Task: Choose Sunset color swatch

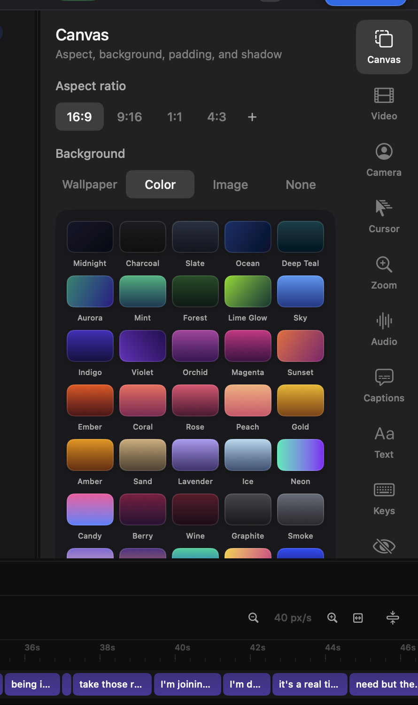Action: (300, 346)
